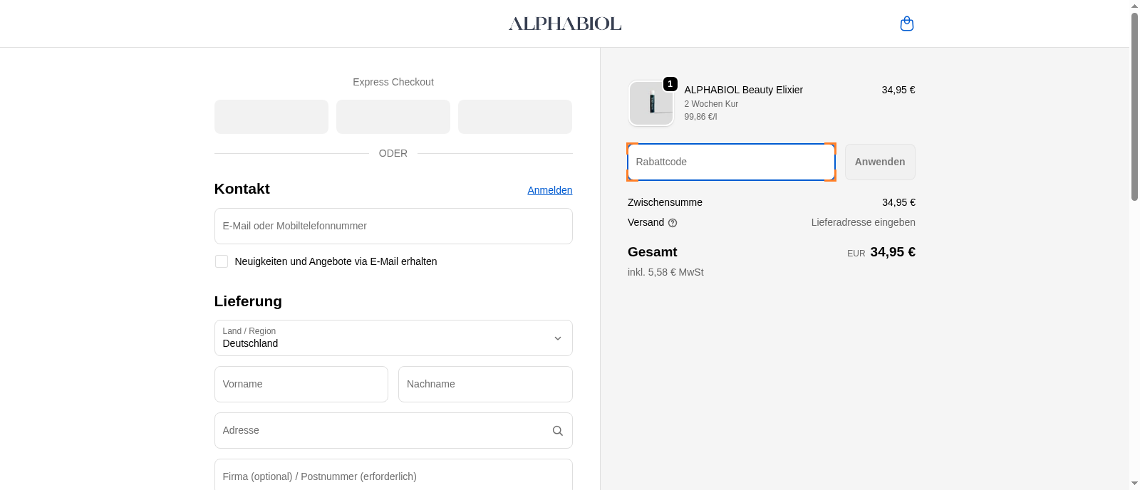The height and width of the screenshot is (490, 1140).
Task: Click the Versand help question mark icon
Action: click(x=673, y=223)
